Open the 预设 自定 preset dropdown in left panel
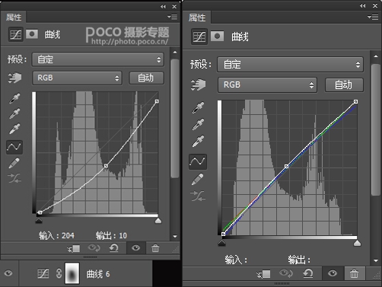382x287 pixels. point(98,59)
